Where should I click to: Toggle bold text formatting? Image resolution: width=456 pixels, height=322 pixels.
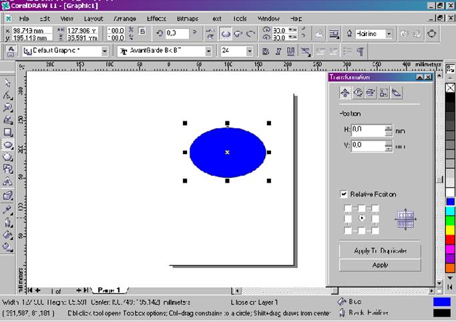(x=266, y=51)
